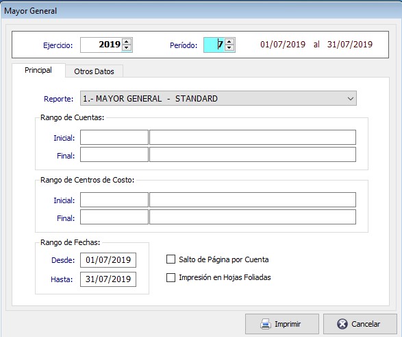This screenshot has height=337, width=402.
Task: Edit the Hasta date field
Action: 108,279
